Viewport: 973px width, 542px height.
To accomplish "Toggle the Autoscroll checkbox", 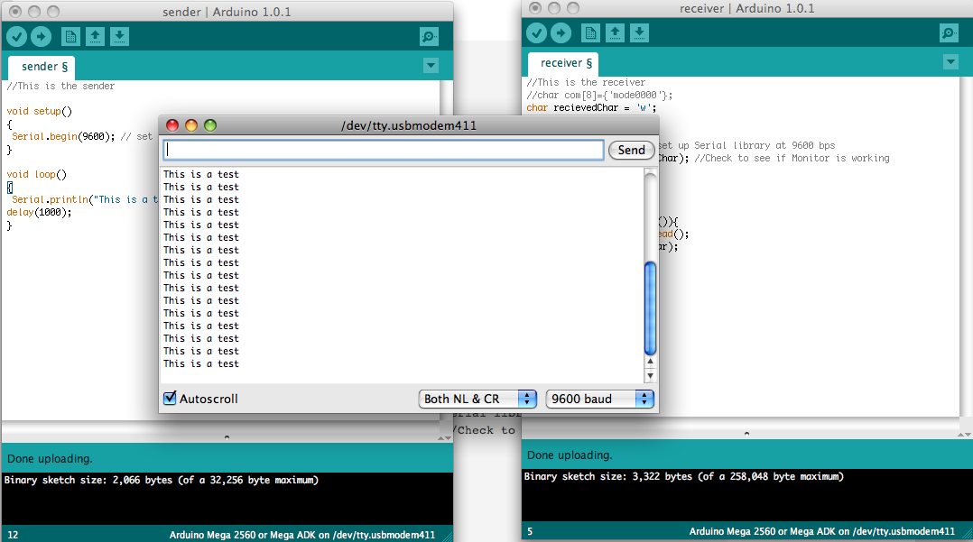I will coord(170,399).
